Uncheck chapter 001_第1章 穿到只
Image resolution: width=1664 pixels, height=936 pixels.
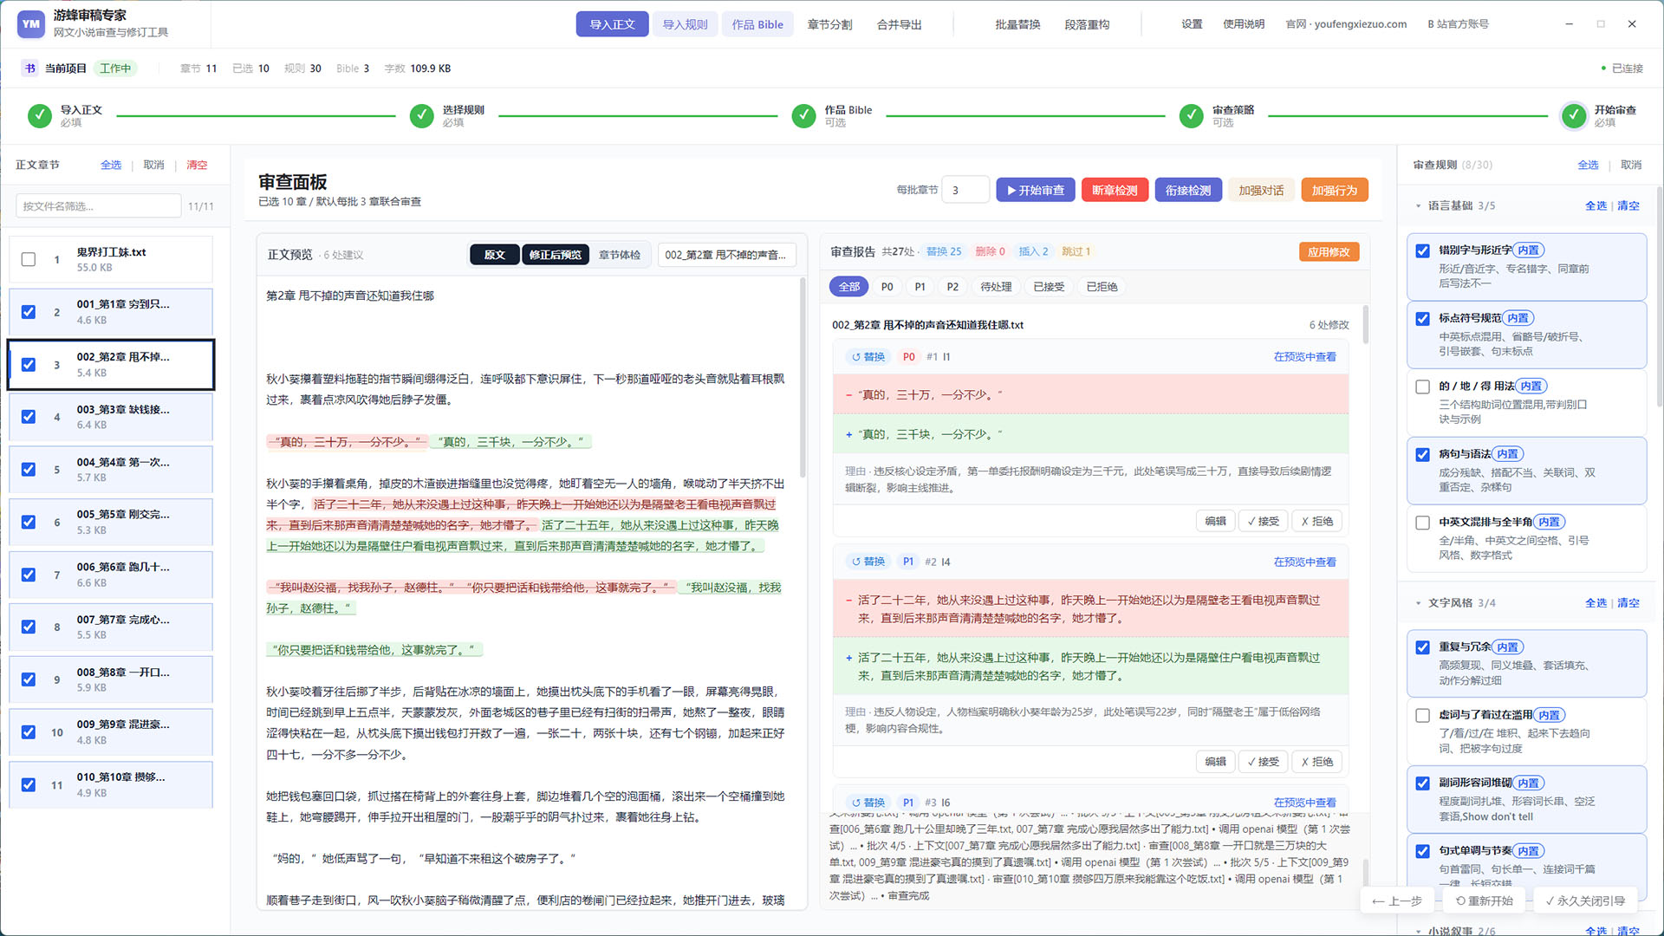pos(29,312)
